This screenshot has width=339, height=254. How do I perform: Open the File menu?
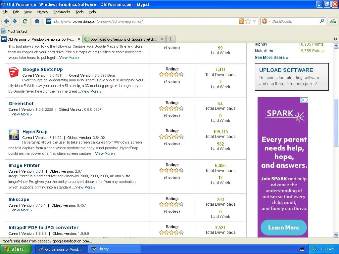click(x=5, y=12)
